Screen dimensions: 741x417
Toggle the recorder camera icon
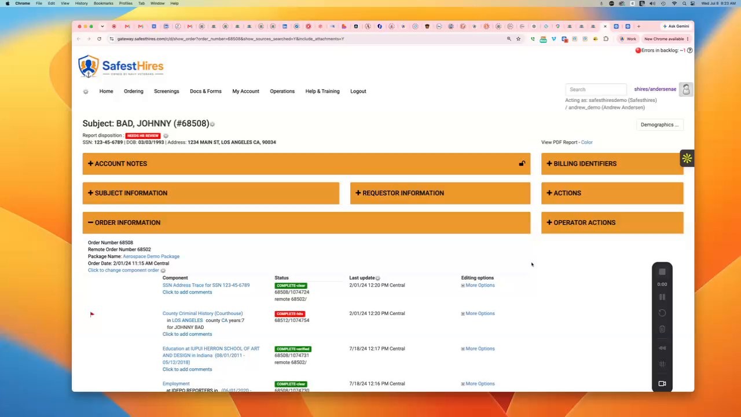[x=662, y=383]
